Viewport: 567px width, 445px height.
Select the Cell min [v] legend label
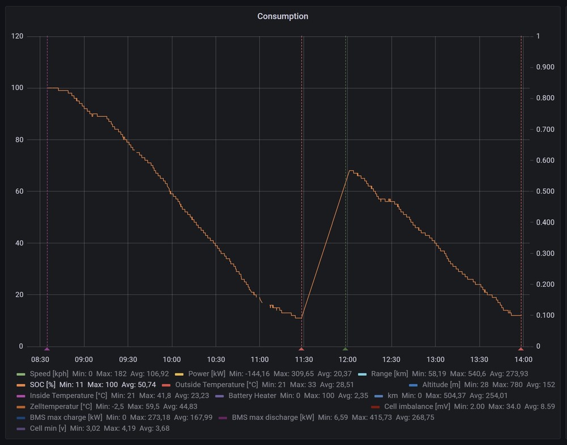pos(48,429)
